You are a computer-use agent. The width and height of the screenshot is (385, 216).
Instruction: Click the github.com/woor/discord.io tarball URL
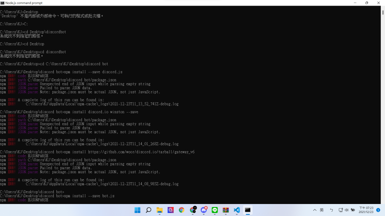point(141,152)
